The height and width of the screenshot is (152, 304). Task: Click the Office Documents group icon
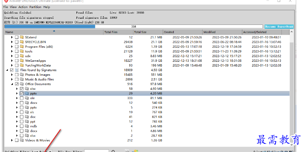pos(22,84)
